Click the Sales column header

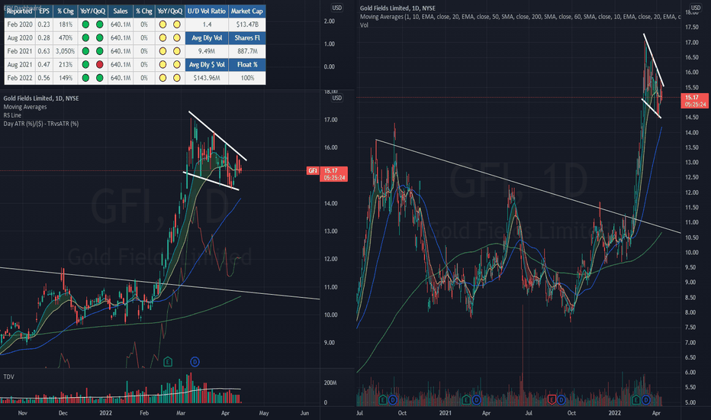121,11
